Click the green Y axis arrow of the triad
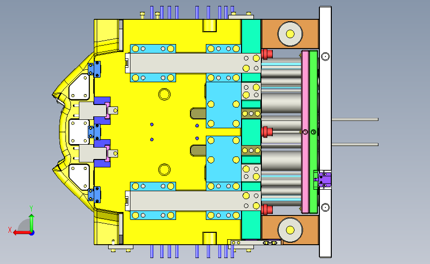Screen dimensions: 430x264 coord(32,222)
